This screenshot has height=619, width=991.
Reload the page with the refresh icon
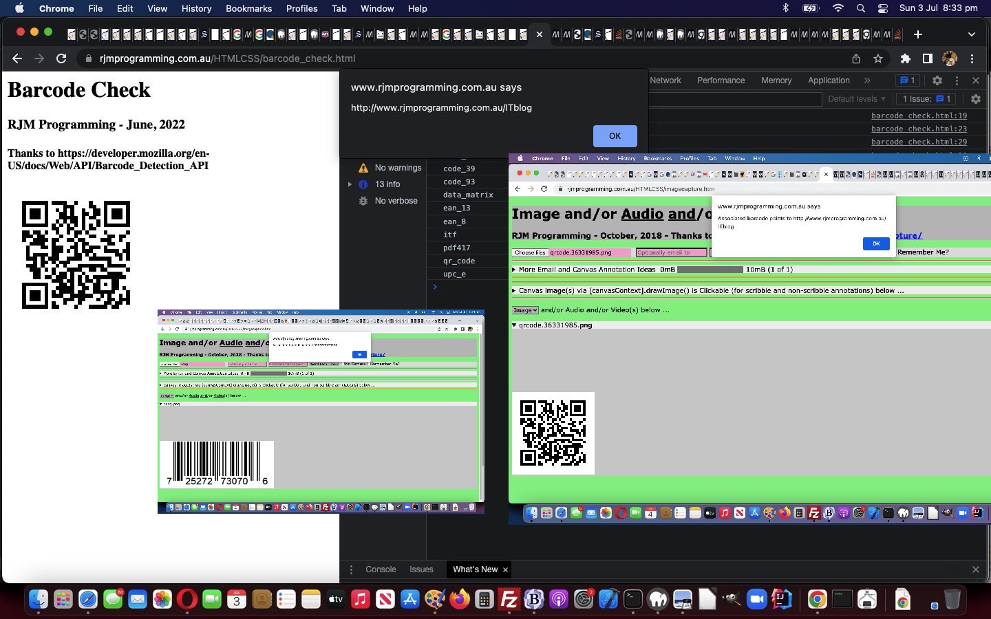pos(61,58)
